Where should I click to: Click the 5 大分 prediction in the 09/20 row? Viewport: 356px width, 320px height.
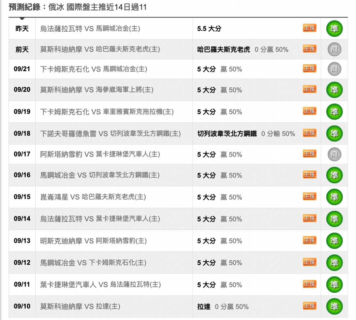220,90
